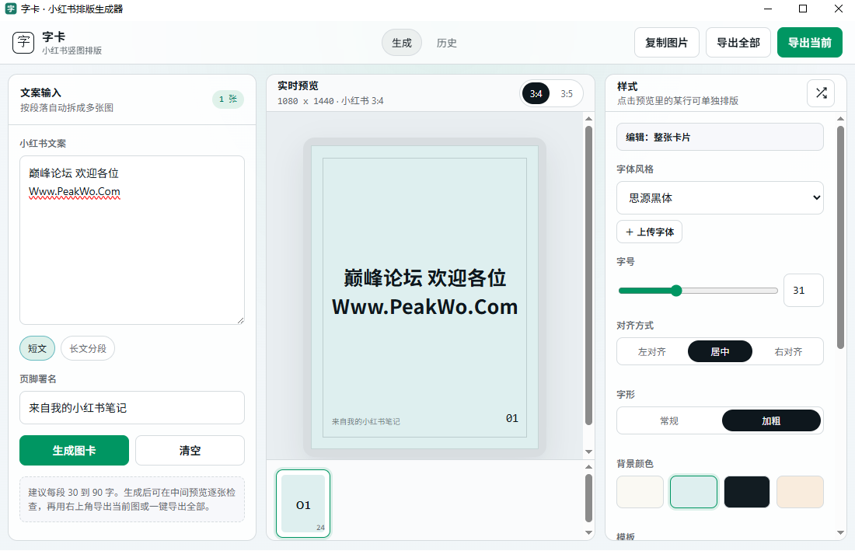
Task: Select the 长文分段 mode chip
Action: [x=88, y=348]
